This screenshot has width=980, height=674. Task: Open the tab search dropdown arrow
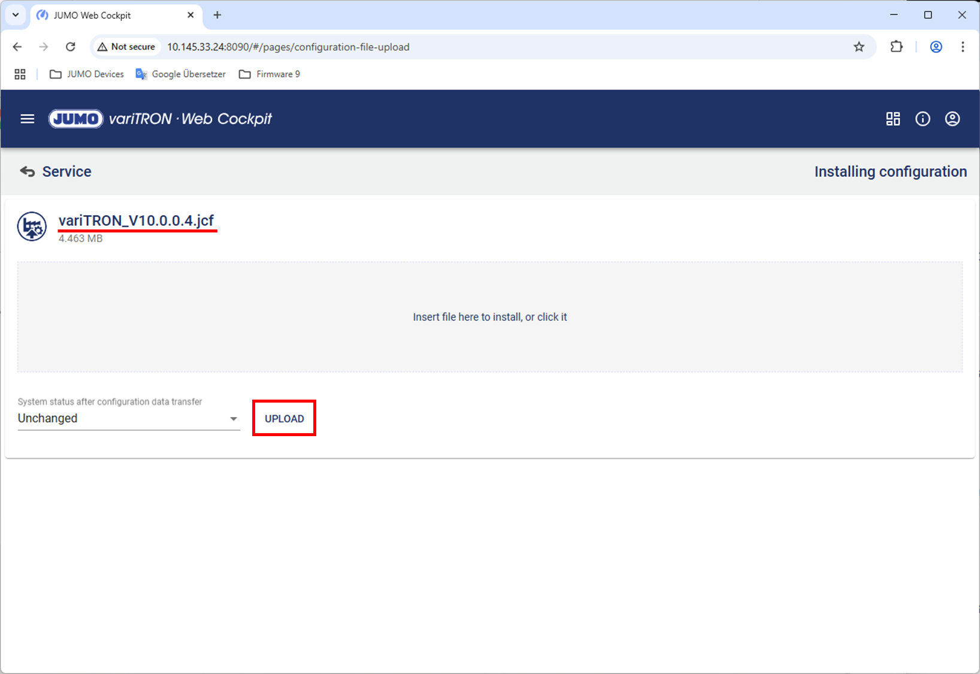click(x=16, y=15)
